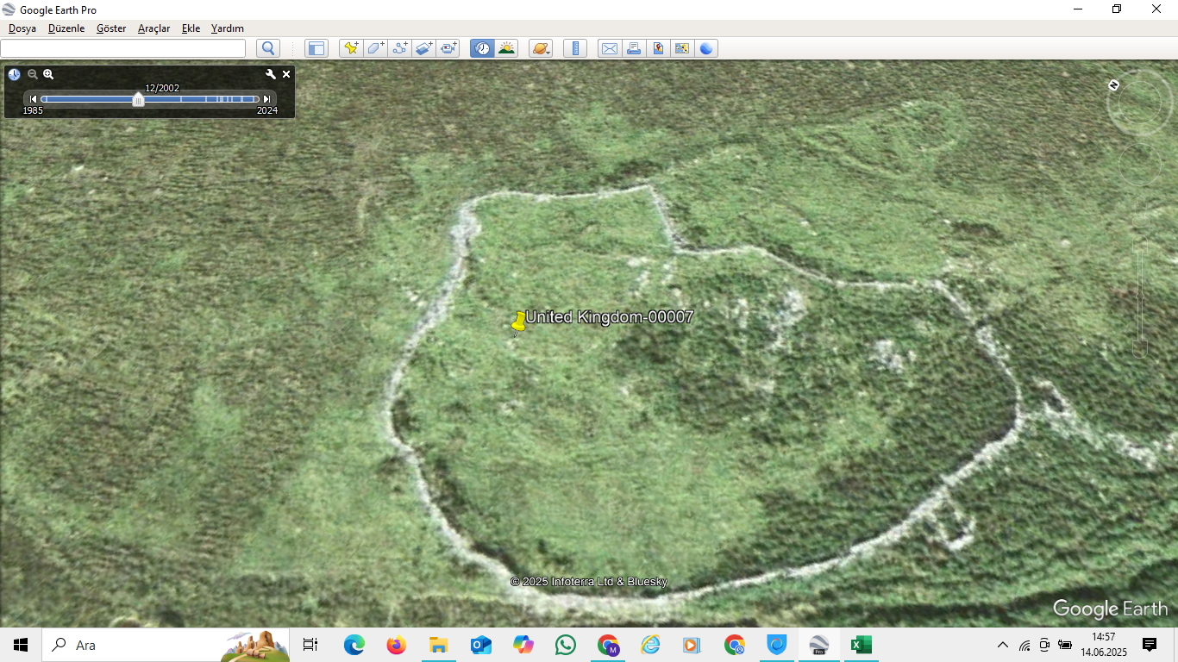The width and height of the screenshot is (1178, 662).
Task: Open the Windows Start menu
Action: point(21,645)
